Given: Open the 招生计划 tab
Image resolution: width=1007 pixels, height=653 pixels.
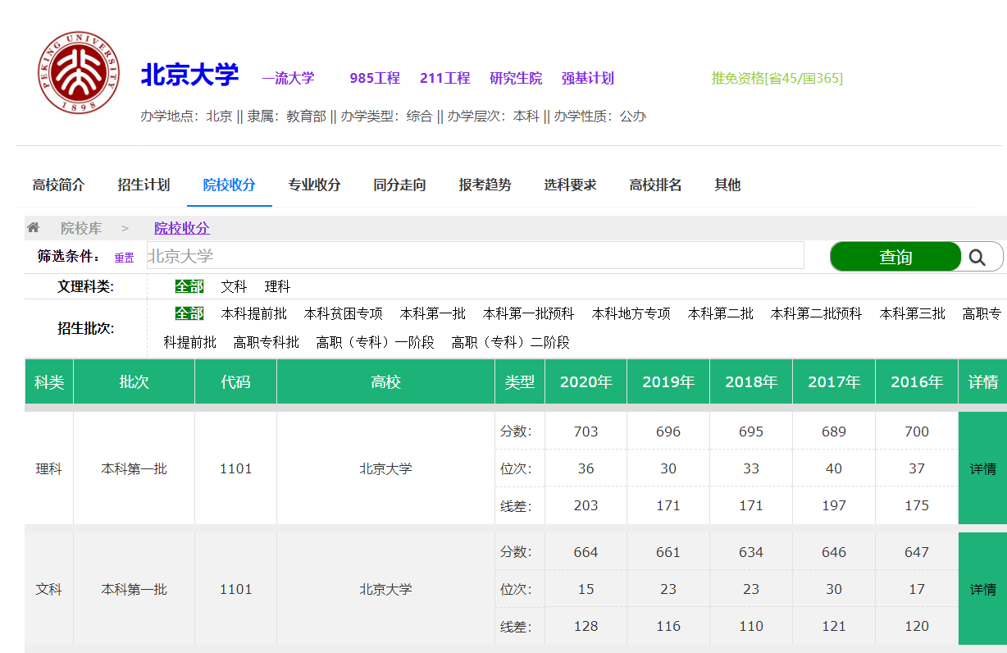Looking at the screenshot, I should (144, 185).
